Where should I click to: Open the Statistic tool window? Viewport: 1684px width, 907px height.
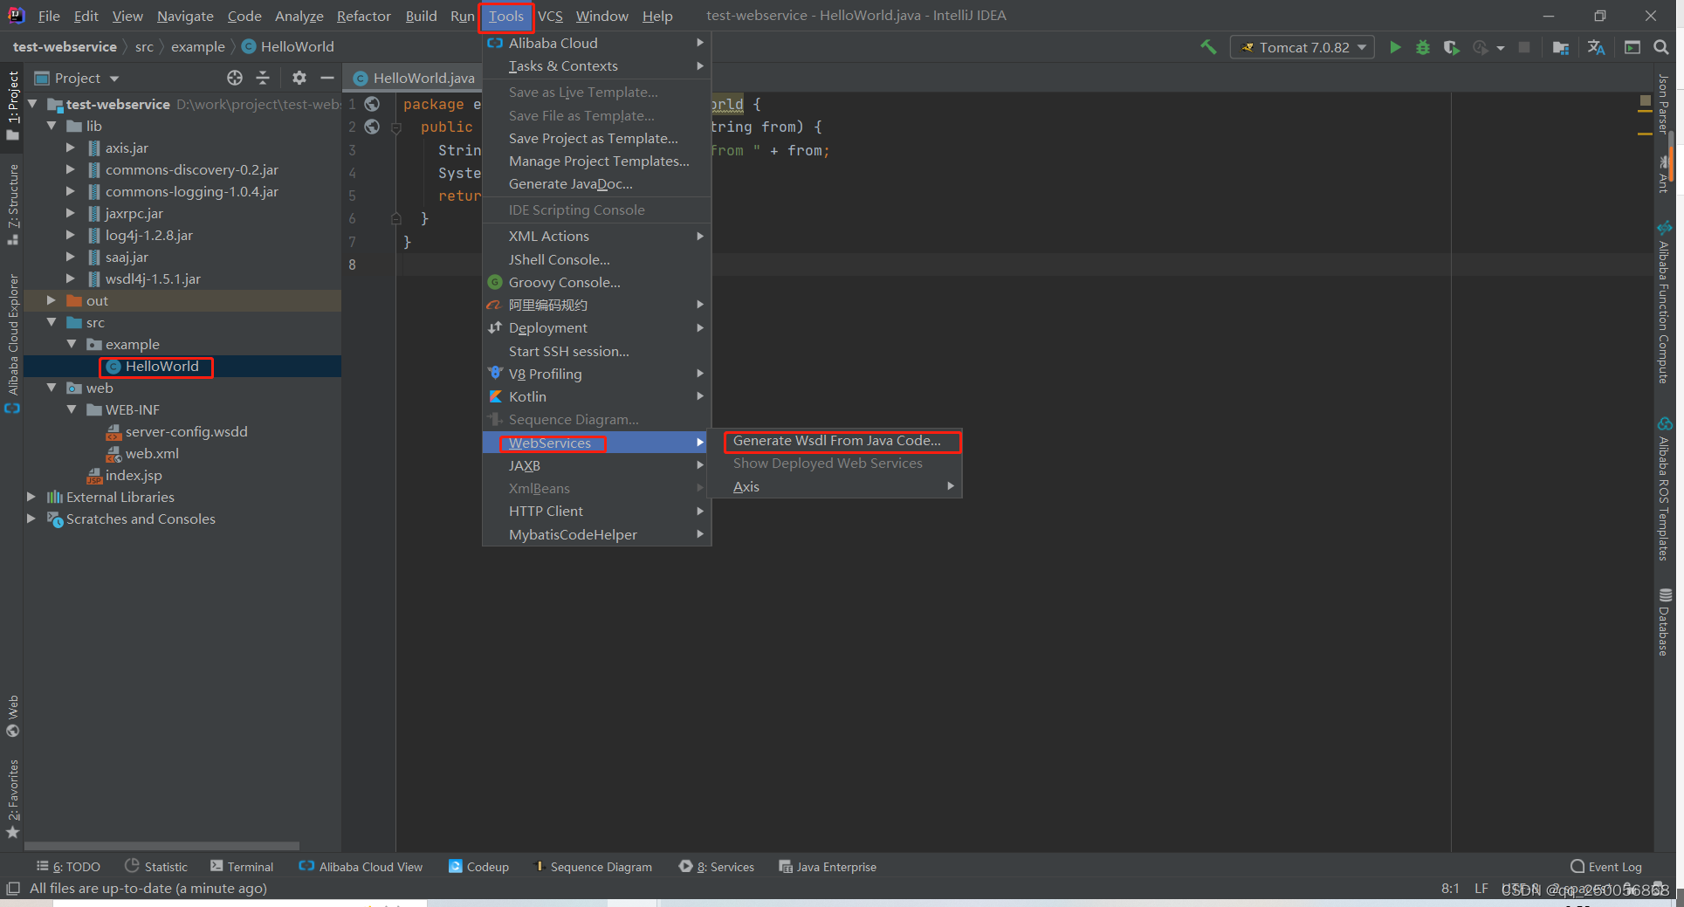tap(156, 867)
